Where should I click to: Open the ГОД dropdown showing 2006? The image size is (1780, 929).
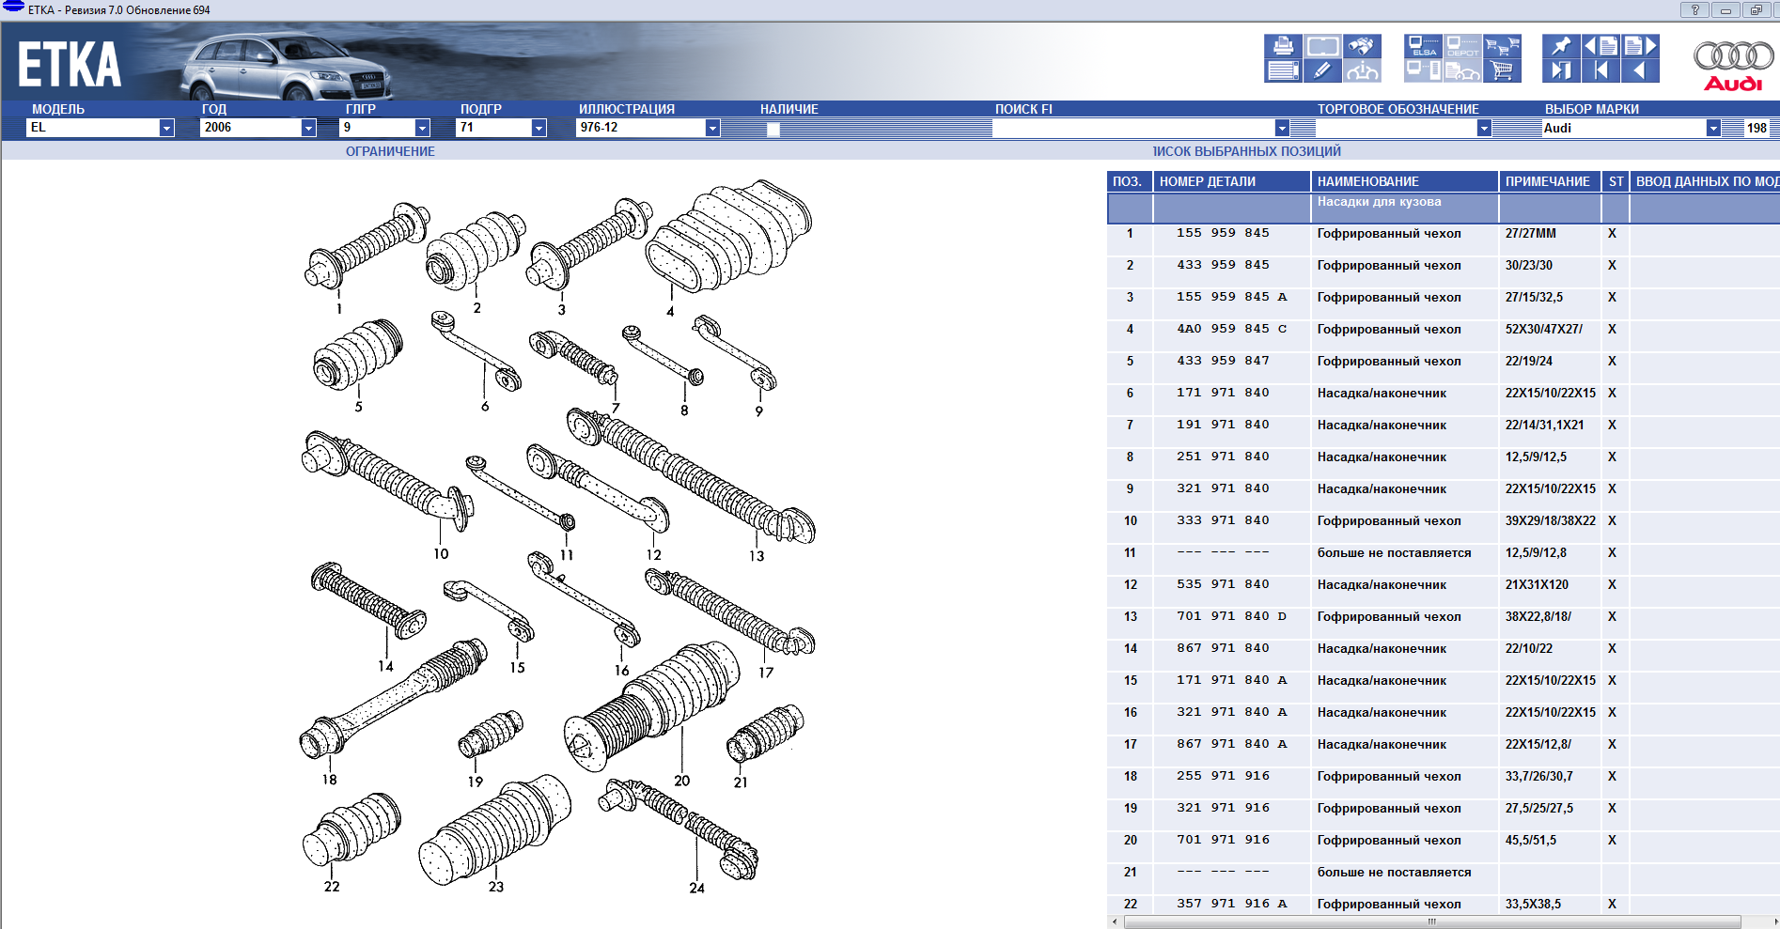pyautogui.click(x=308, y=129)
